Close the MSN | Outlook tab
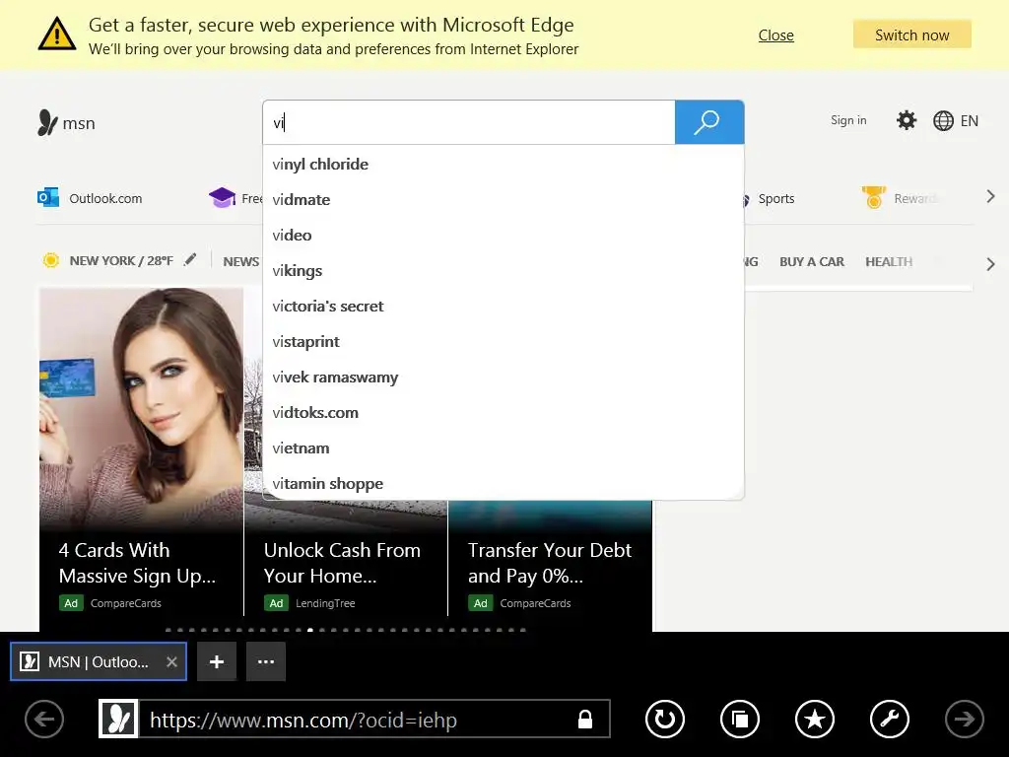1009x757 pixels. [x=171, y=661]
